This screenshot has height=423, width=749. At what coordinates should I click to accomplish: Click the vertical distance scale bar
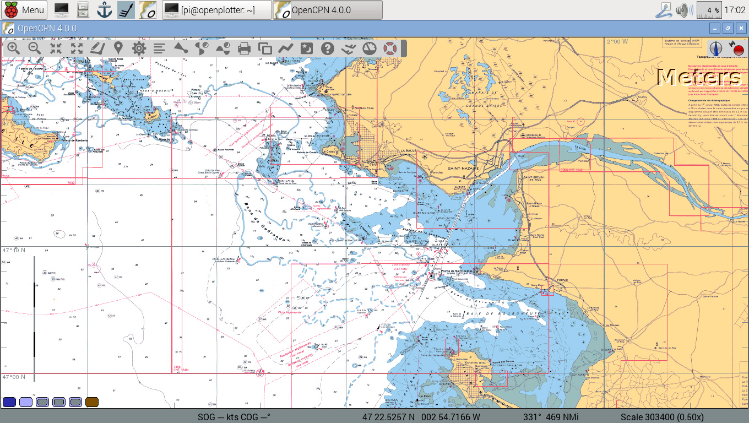35,319
